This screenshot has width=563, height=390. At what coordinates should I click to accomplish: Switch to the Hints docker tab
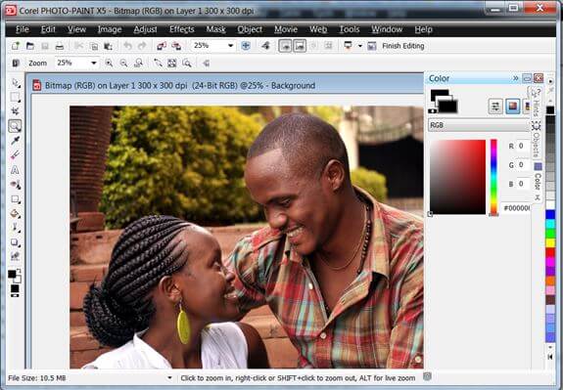[x=536, y=104]
